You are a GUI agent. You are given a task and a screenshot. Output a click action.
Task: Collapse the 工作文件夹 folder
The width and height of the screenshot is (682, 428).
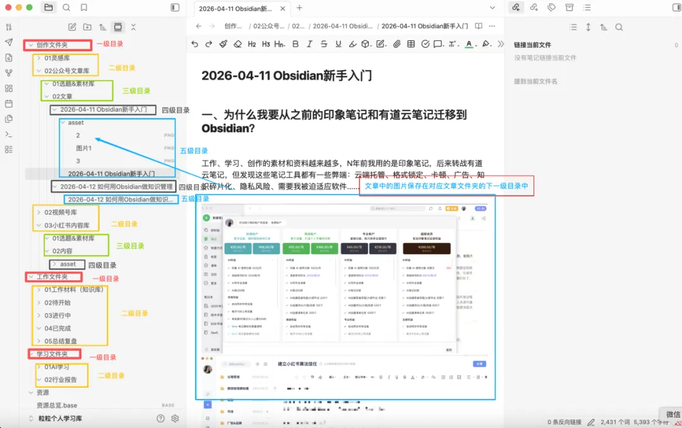tap(31, 276)
